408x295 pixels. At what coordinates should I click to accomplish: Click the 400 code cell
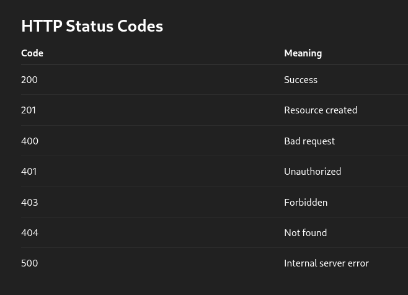tap(30, 141)
